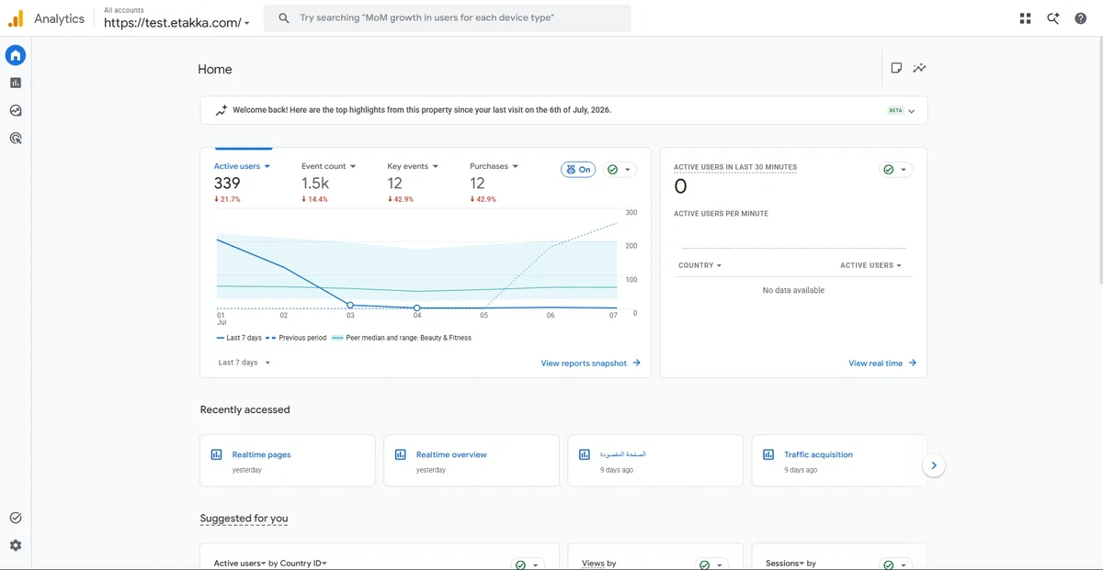Click the BETA badge in highlights banner

coord(895,111)
